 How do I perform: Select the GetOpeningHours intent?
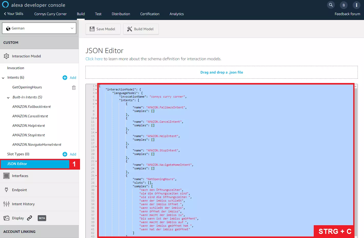(27, 87)
